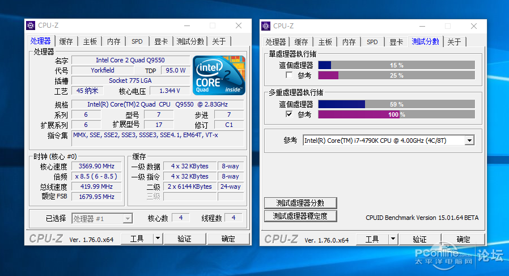Click the CPU-Z app icon in left window title bar

pyautogui.click(x=31, y=26)
